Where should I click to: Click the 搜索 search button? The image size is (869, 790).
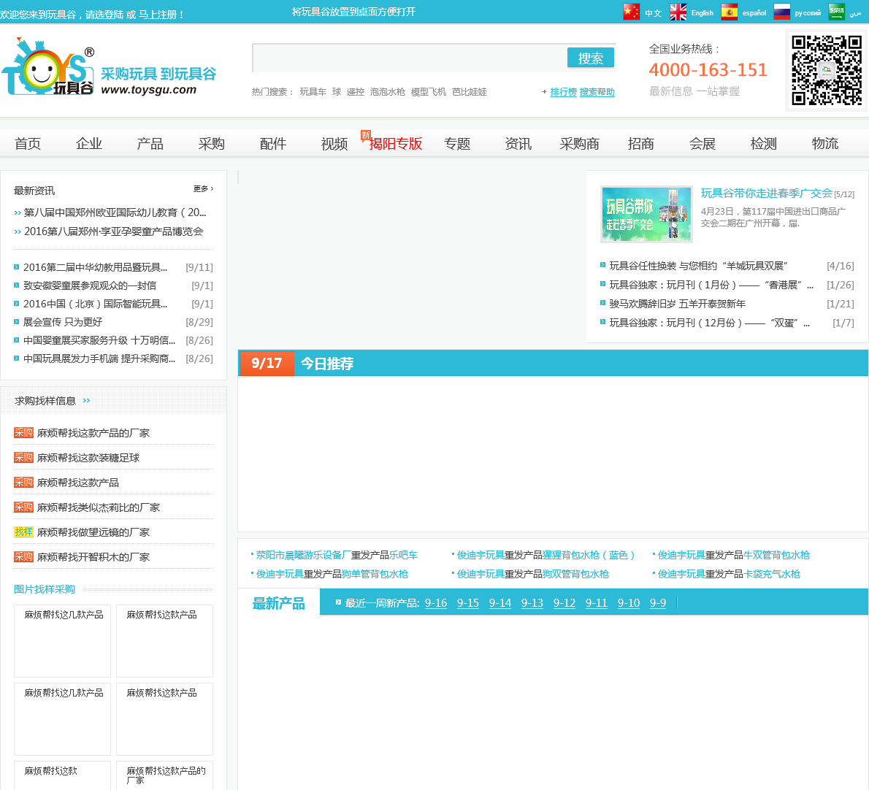pyautogui.click(x=590, y=58)
